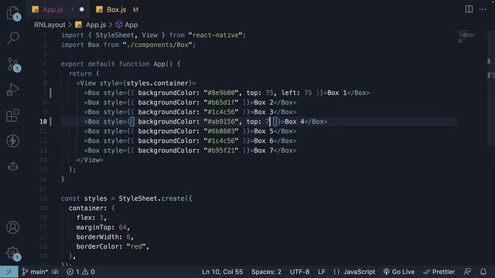This screenshot has width=495, height=278.
Task: Change file encoding UTF-8
Action: tap(299, 272)
